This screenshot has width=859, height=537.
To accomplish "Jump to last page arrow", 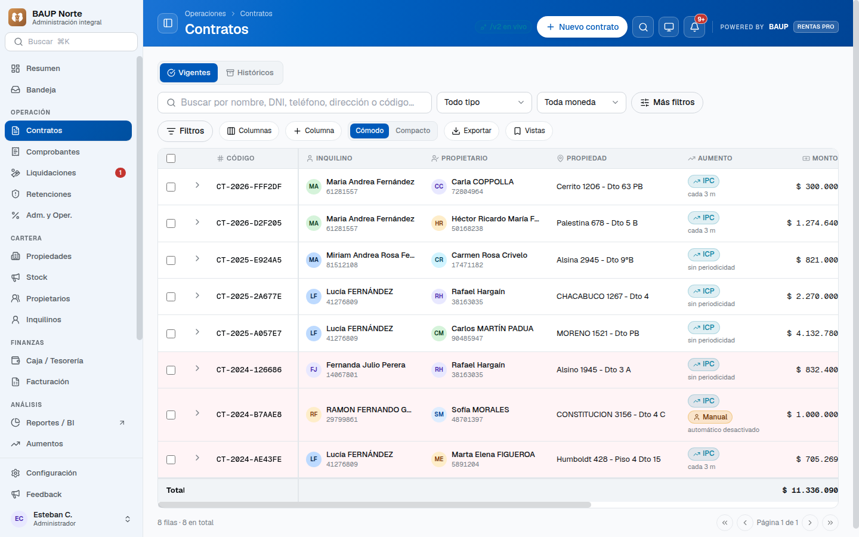I will point(830,523).
